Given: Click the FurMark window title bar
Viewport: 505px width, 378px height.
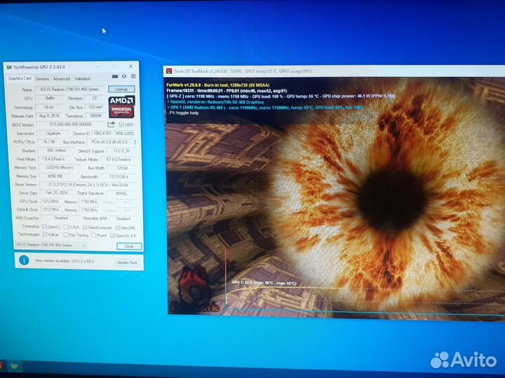Looking at the screenshot, I should coord(334,71).
